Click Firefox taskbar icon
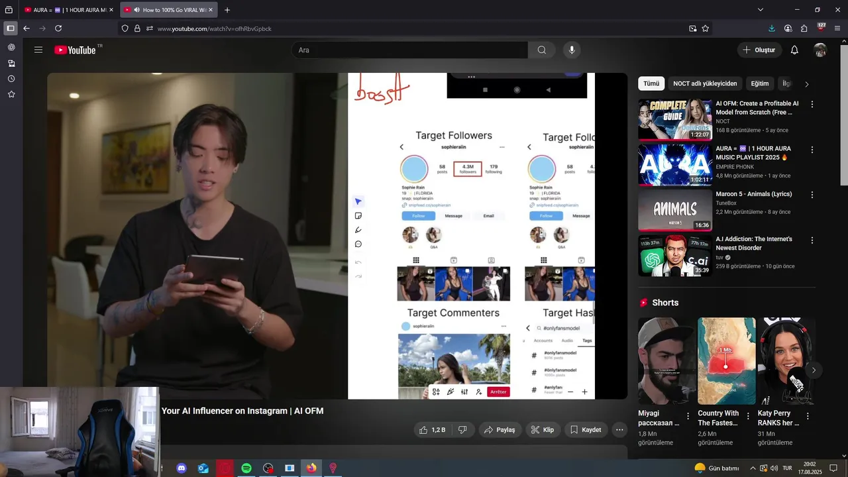The height and width of the screenshot is (477, 848). (x=311, y=468)
